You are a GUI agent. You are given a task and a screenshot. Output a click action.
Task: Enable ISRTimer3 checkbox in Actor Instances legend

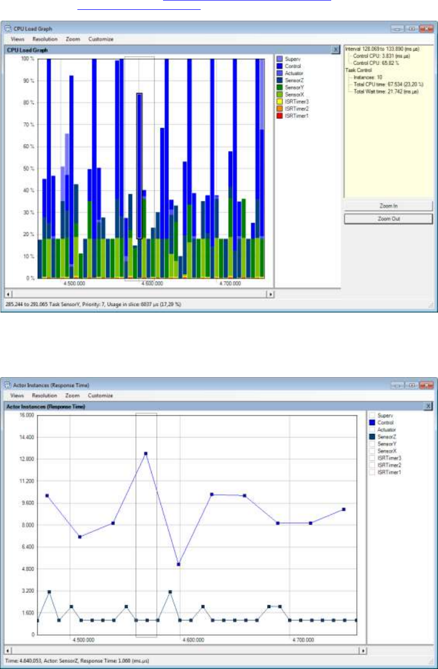372,458
